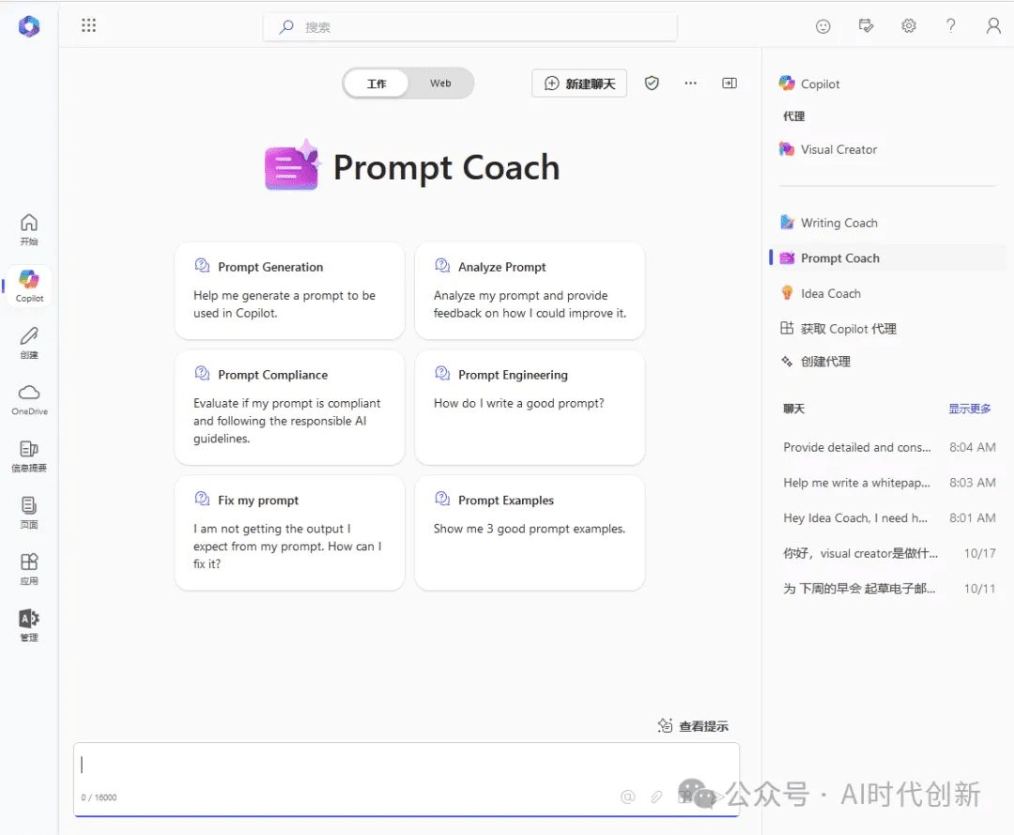Collapse the side panel icon

730,83
